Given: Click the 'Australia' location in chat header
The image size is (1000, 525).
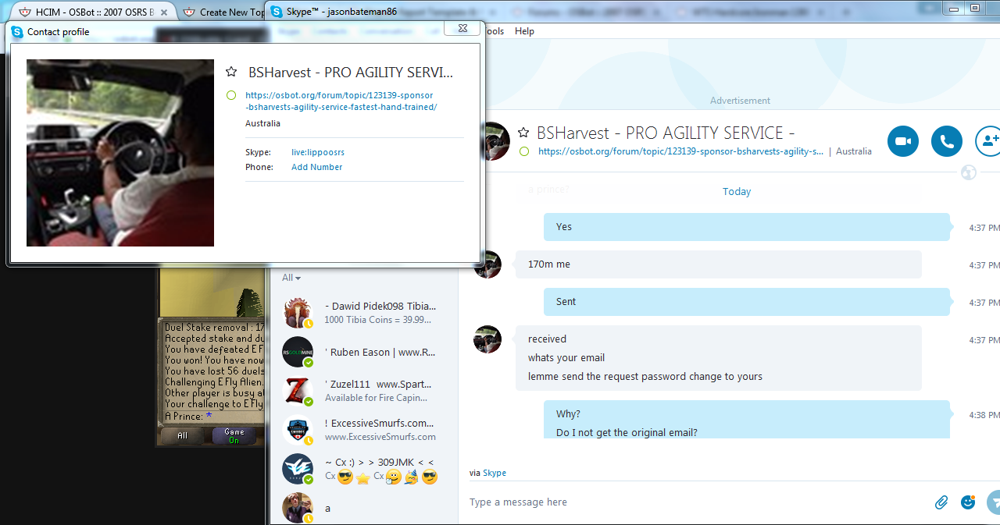Looking at the screenshot, I should 854,151.
